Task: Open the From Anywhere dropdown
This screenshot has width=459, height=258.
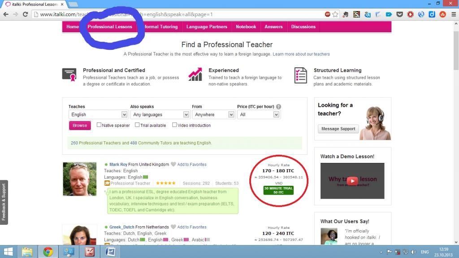Action: pyautogui.click(x=213, y=114)
